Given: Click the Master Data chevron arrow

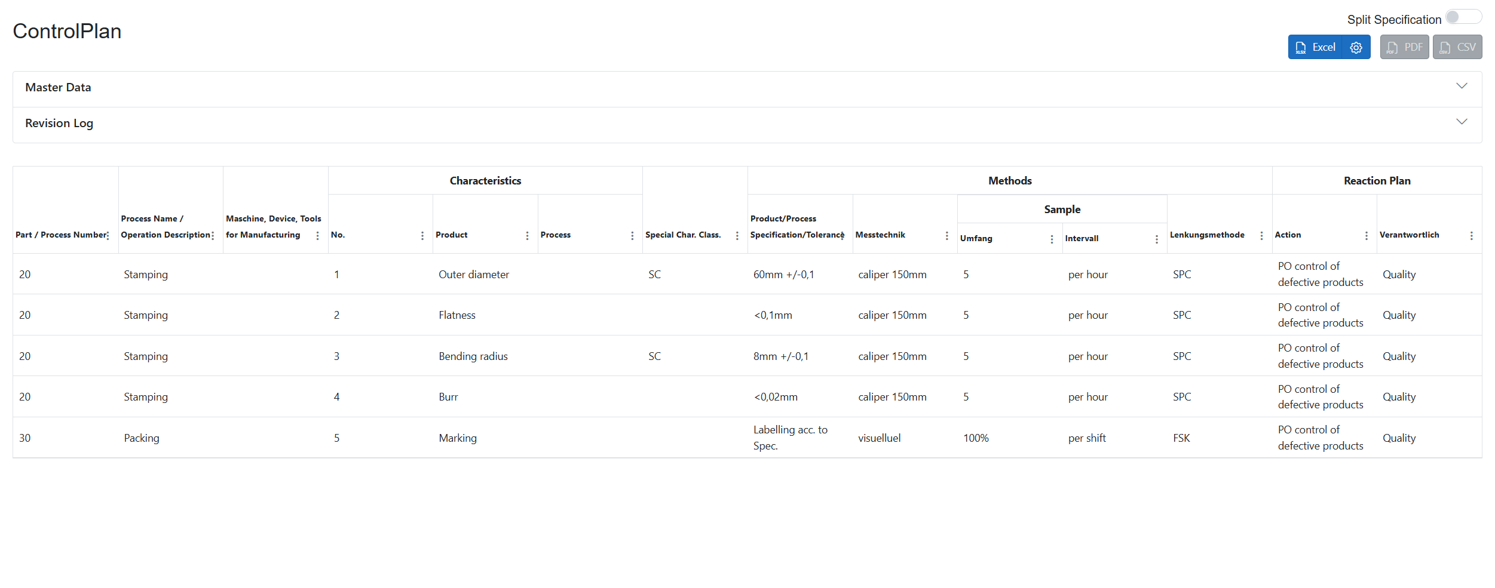Looking at the screenshot, I should (x=1462, y=86).
